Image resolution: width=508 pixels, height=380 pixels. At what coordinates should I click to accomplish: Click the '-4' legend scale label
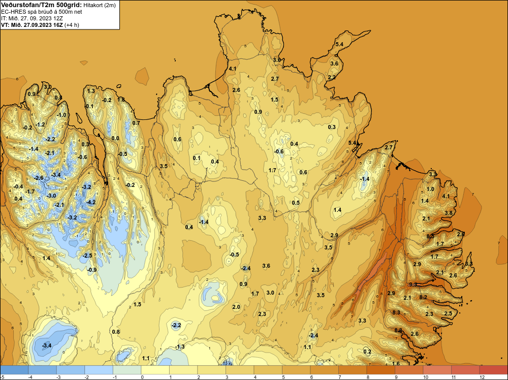30,377
